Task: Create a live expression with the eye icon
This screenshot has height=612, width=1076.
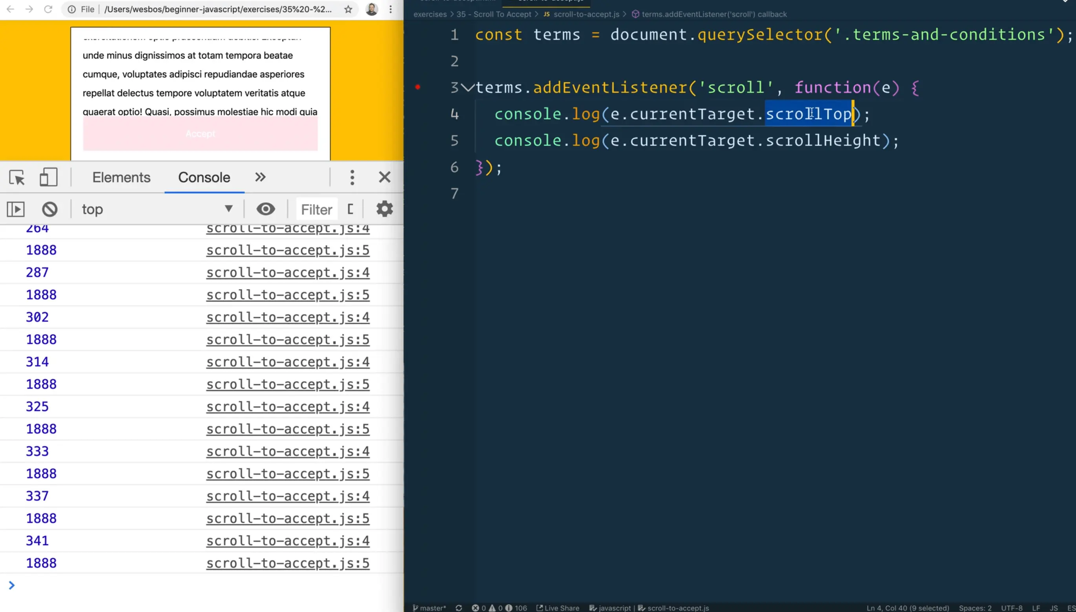Action: 266,209
